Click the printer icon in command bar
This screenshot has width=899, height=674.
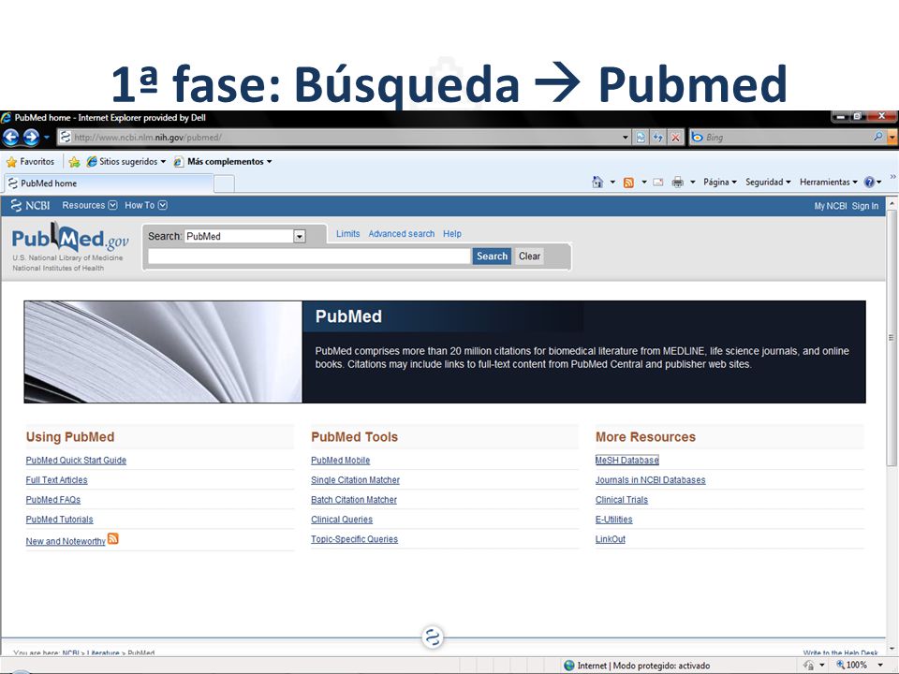[x=678, y=183]
